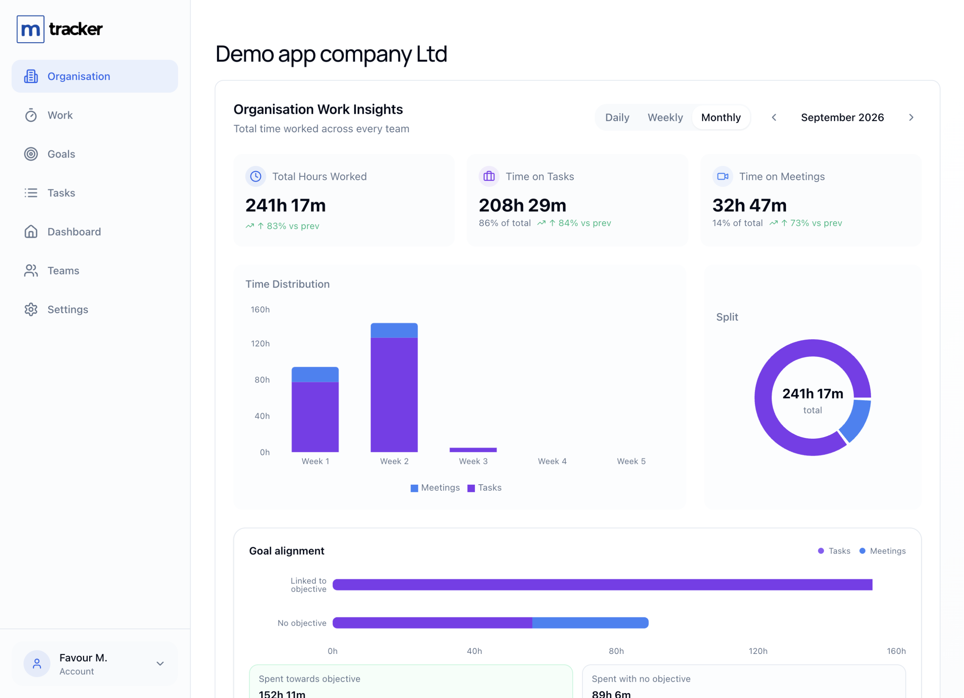Click the Spent towards objective card

410,681
